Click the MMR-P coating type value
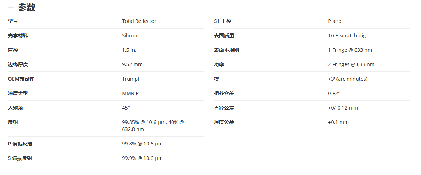 coord(130,94)
